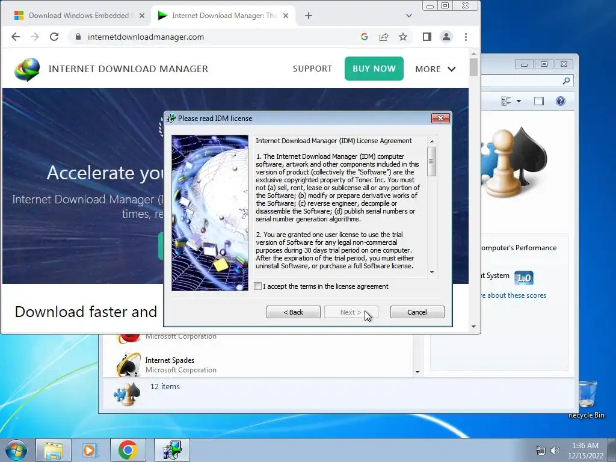The height and width of the screenshot is (462, 616).
Task: Accept the IDM license agreement checkbox
Action: [257, 286]
